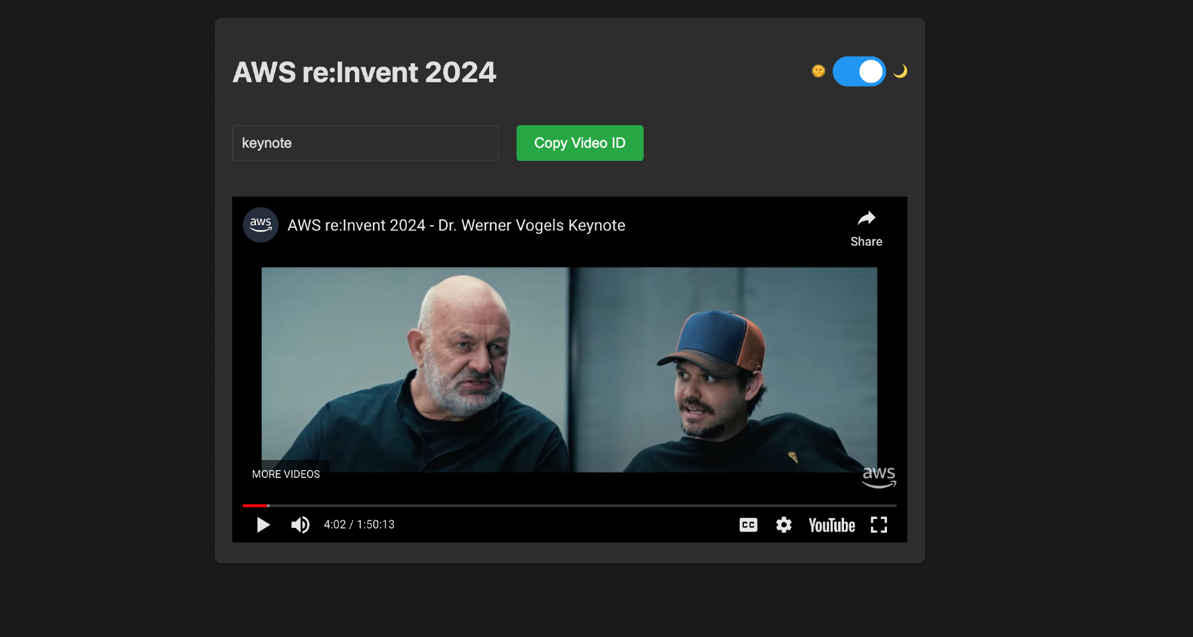Screen dimensions: 1193x637
Task: Open the AWS channel avatar in the video header
Action: tap(261, 225)
